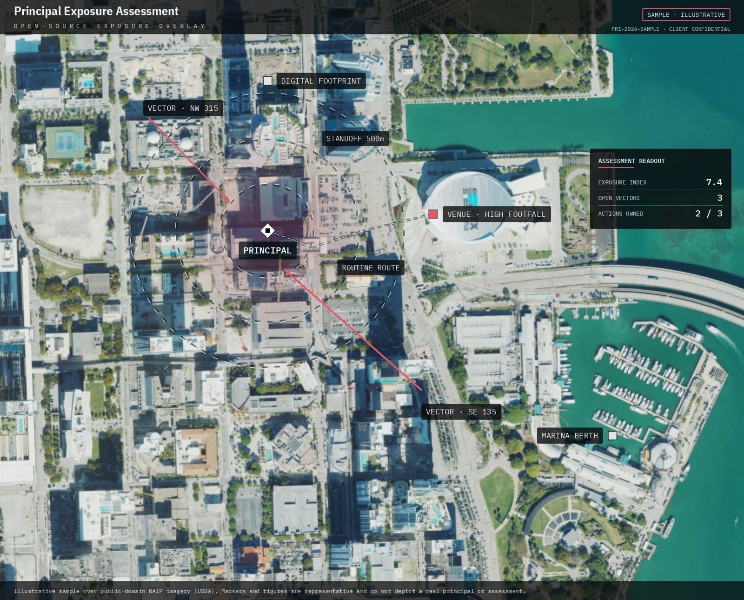Click the red venue marker square
The width and height of the screenshot is (744, 600).
pyautogui.click(x=433, y=214)
